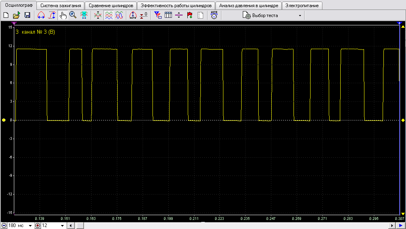Click the AUTO vertical scale icon
Screen dimensions: 406x229
(133, 15)
